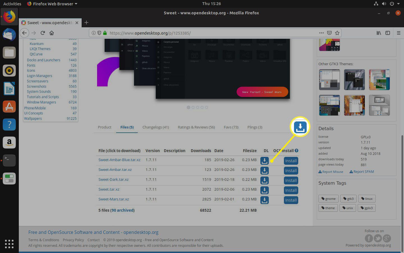
Task: Show Applications grid
Action: (9, 244)
